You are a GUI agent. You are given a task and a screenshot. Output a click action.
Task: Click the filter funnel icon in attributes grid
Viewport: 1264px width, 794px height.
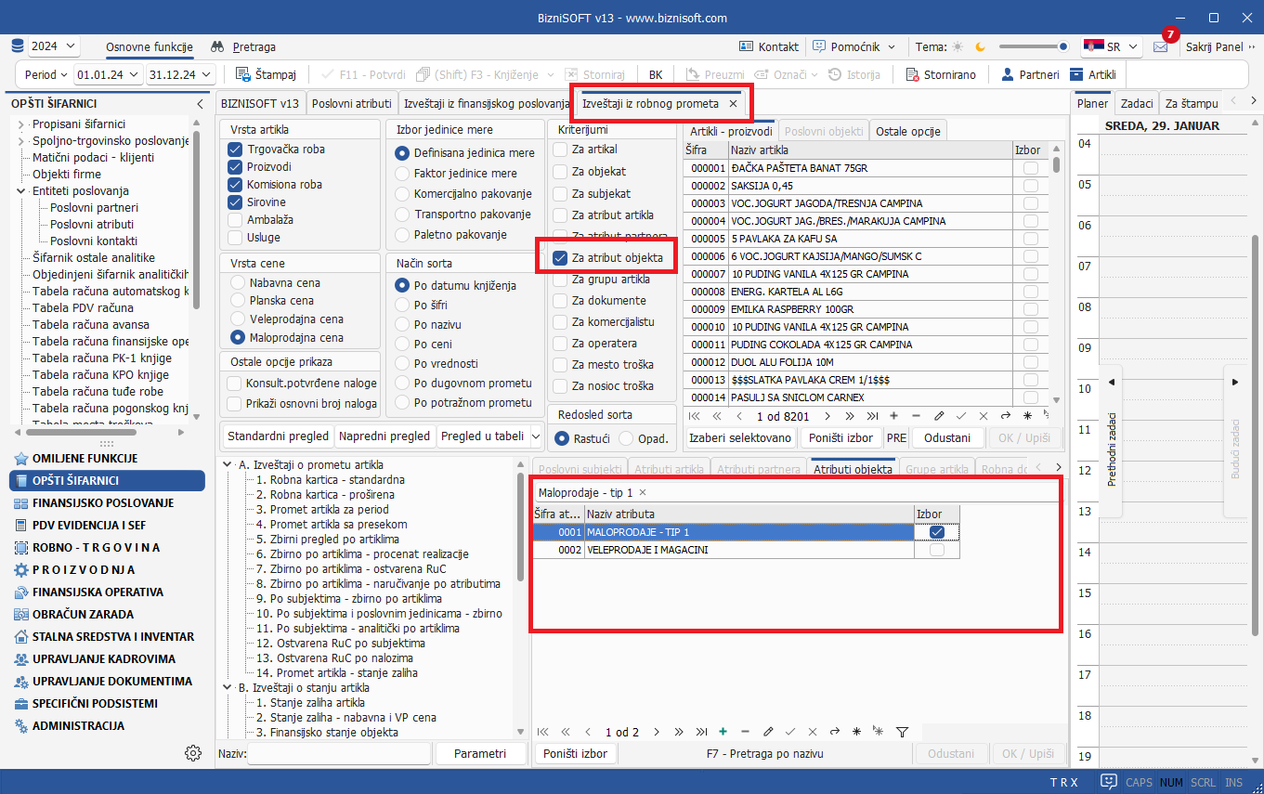point(901,732)
